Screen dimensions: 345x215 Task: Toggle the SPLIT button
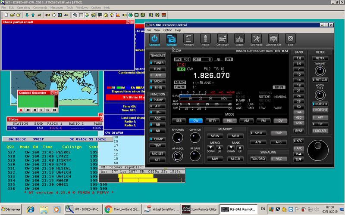coord(258,133)
